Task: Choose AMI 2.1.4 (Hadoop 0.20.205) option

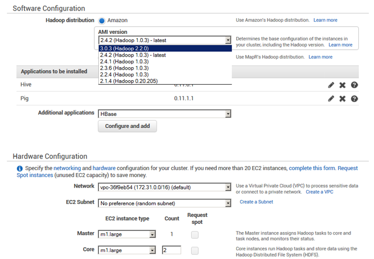Action: tap(165, 81)
